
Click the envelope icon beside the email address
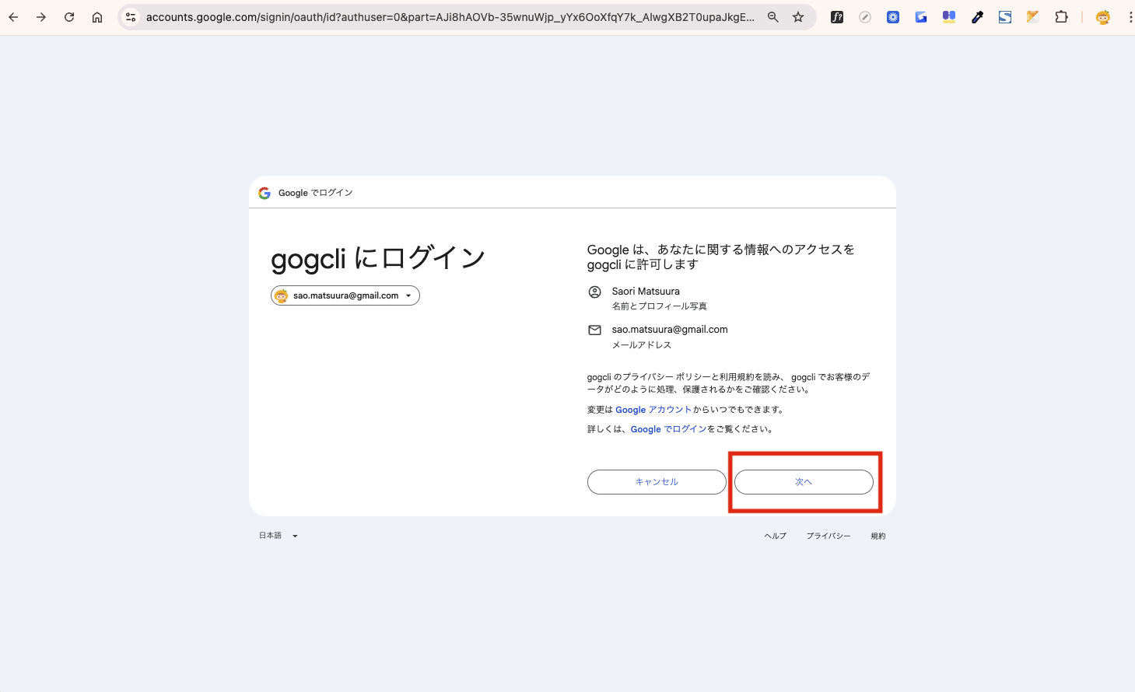click(x=594, y=330)
